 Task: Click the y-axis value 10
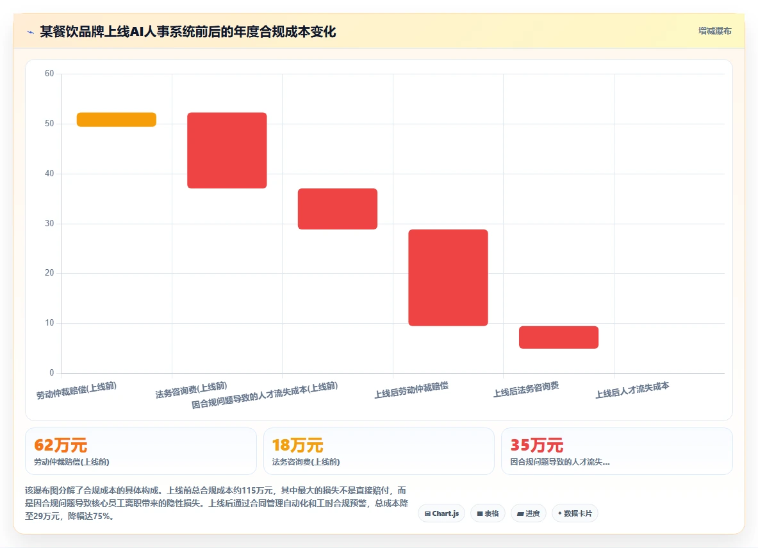tap(49, 322)
